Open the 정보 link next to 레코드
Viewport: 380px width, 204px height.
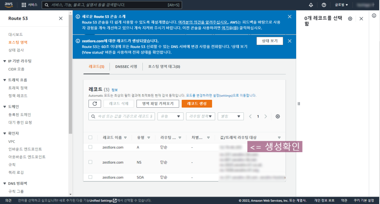(x=114, y=90)
